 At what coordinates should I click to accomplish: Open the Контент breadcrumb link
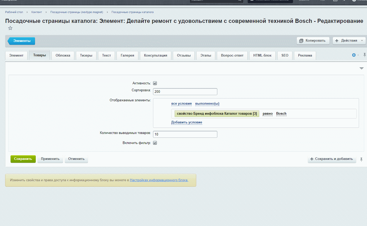coord(37,12)
